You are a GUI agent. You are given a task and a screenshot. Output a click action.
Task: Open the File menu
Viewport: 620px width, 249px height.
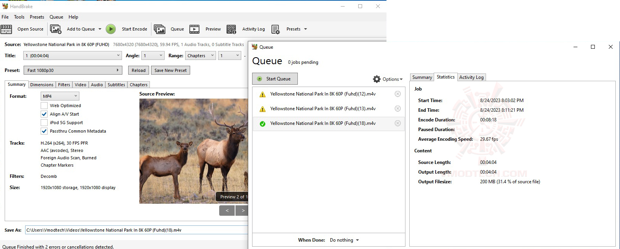coord(5,17)
